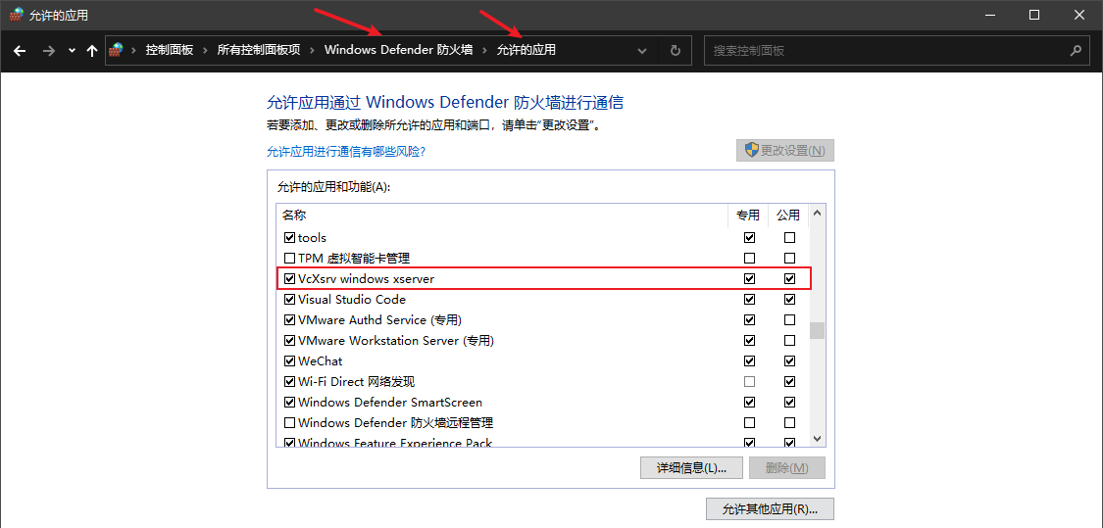Image resolution: width=1103 pixels, height=528 pixels.
Task: Click the 更改设置(N) button
Action: point(785,151)
